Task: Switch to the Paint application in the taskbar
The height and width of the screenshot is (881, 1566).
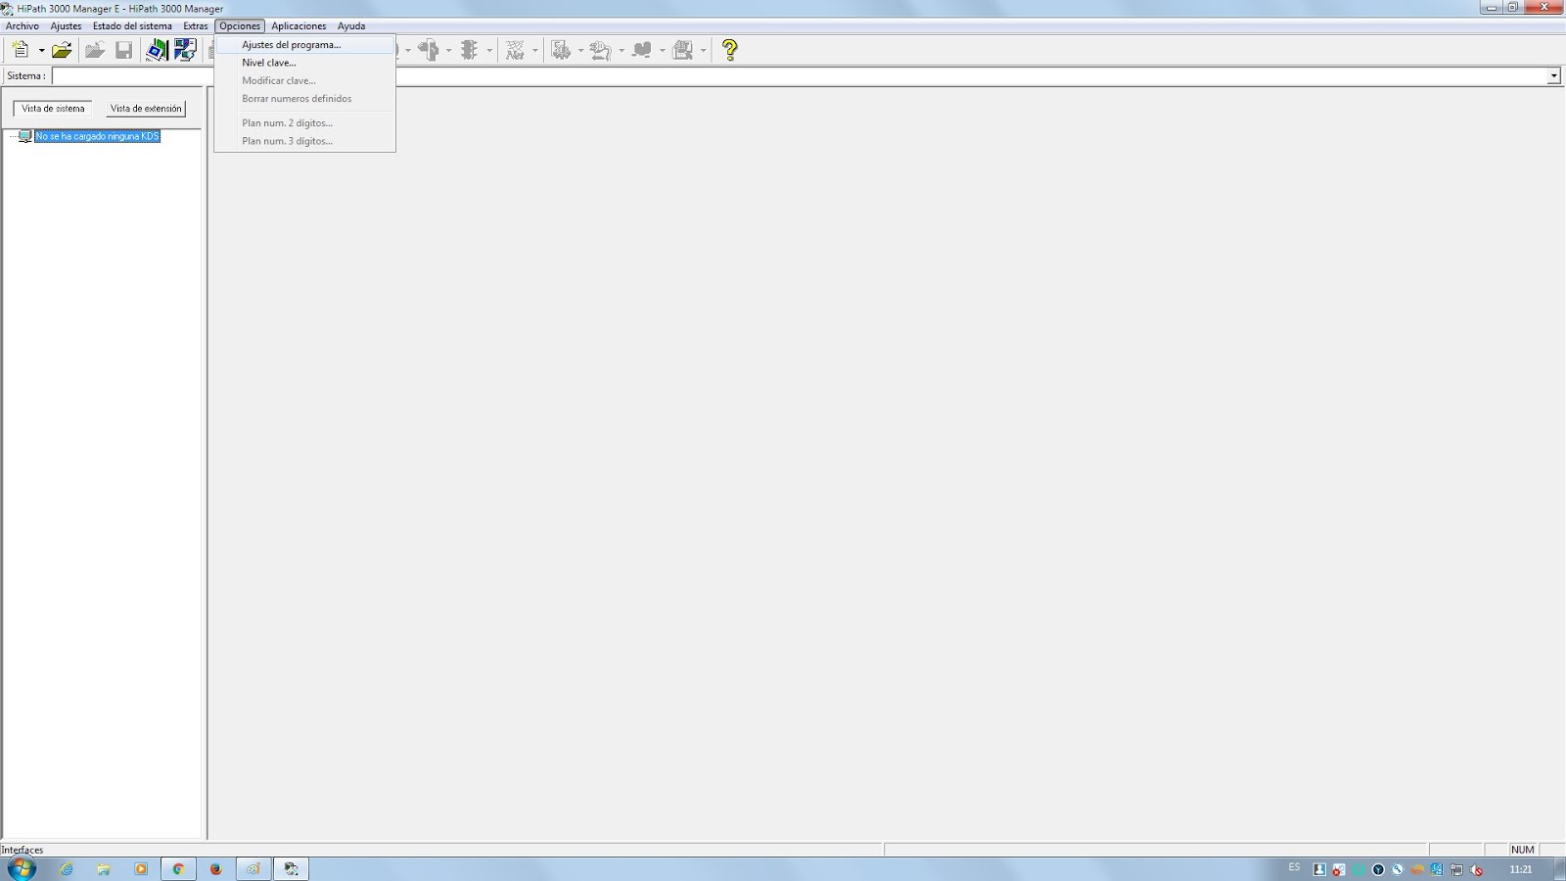Action: click(x=253, y=869)
